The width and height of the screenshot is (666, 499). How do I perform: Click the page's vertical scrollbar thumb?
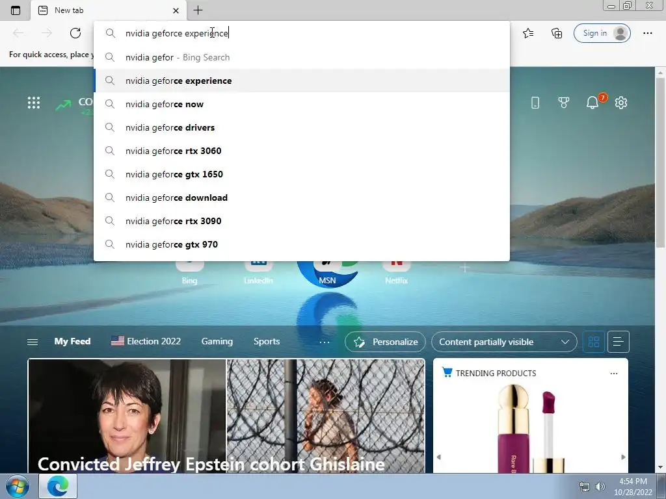pyautogui.click(x=661, y=161)
